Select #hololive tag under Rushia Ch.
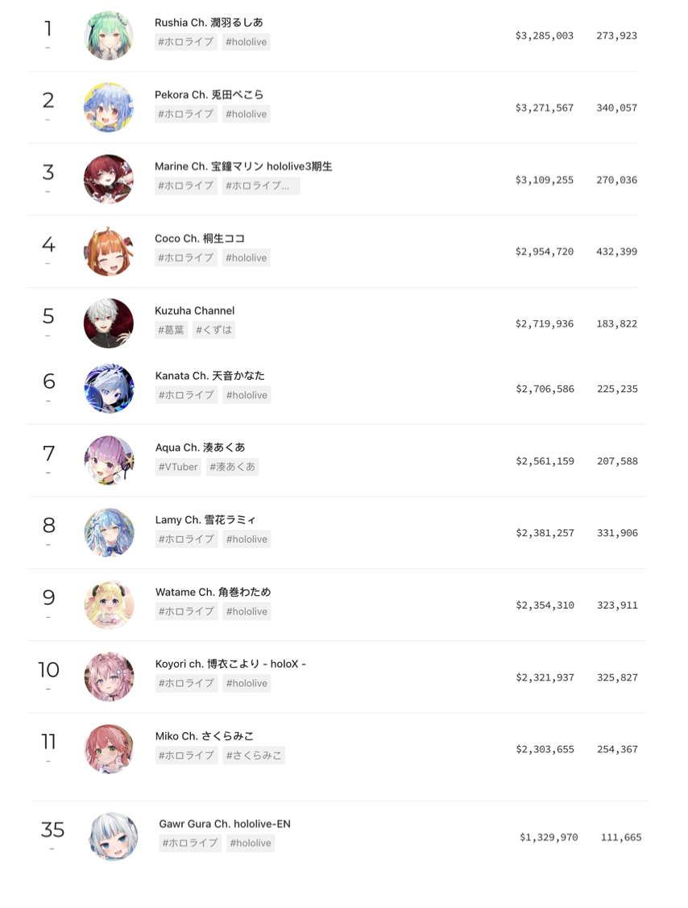The width and height of the screenshot is (688, 908). pyautogui.click(x=247, y=42)
